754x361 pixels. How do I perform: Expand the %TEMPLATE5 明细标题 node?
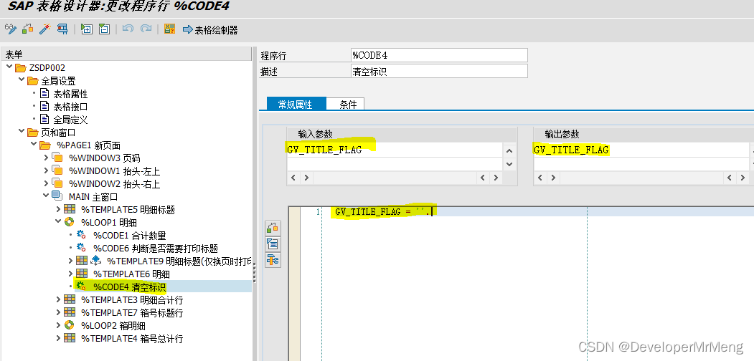pos(58,209)
